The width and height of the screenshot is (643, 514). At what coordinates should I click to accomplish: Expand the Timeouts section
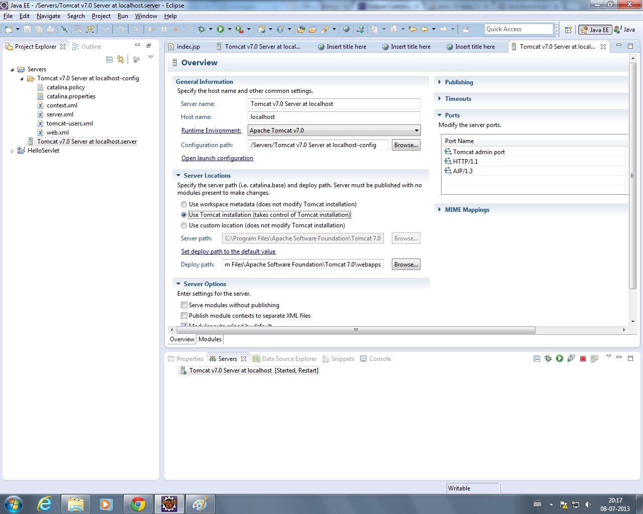click(x=440, y=99)
